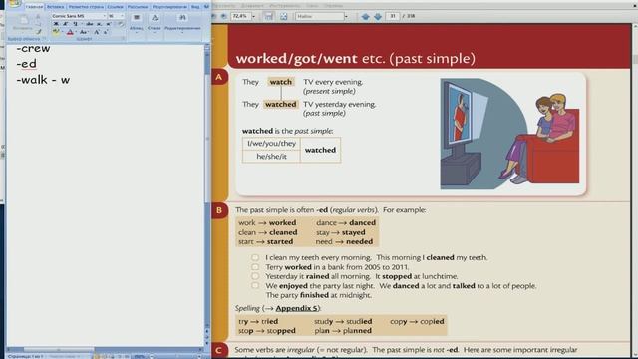Click zoom in in PDF viewer
The height and width of the screenshot is (359, 638).
point(223,16)
